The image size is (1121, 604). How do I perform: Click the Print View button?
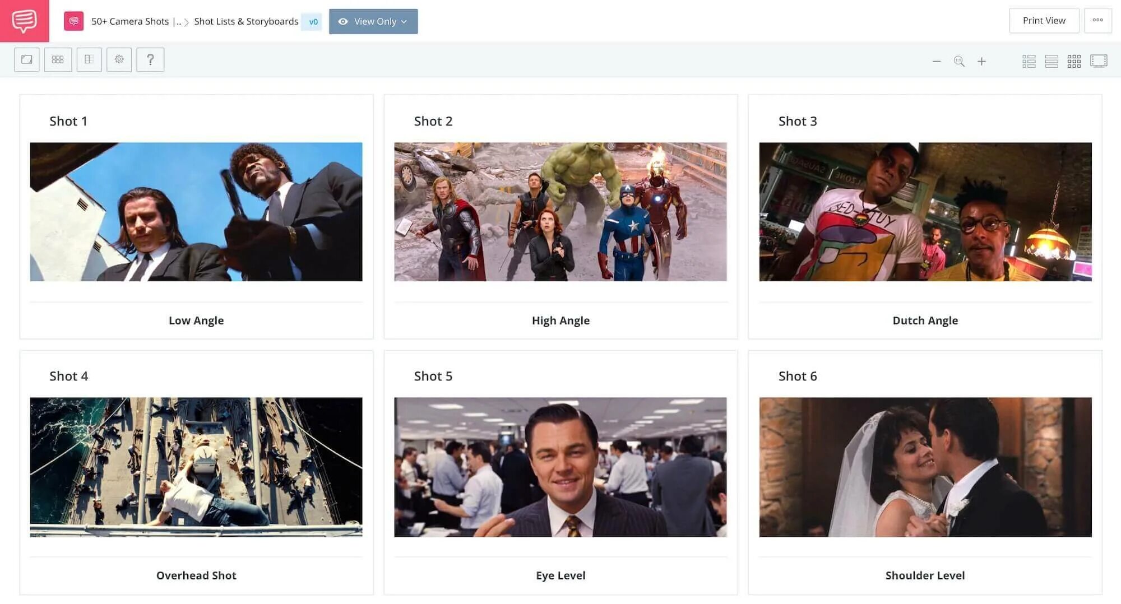(1044, 21)
